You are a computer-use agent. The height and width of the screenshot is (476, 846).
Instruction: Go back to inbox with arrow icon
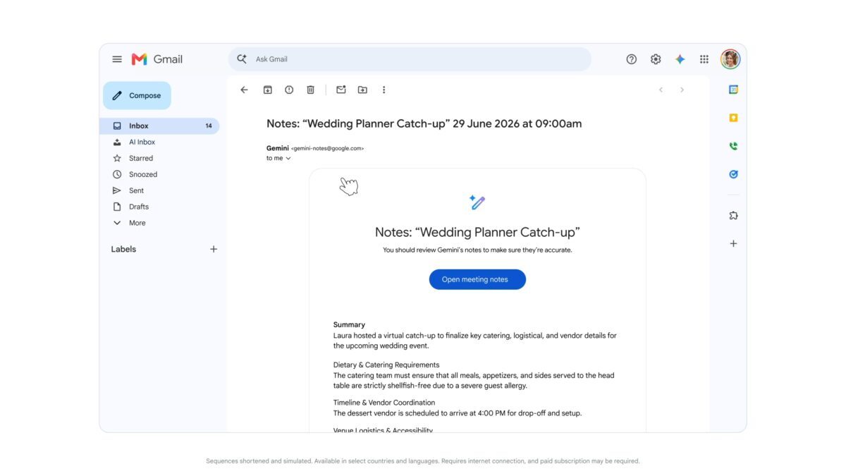point(244,90)
